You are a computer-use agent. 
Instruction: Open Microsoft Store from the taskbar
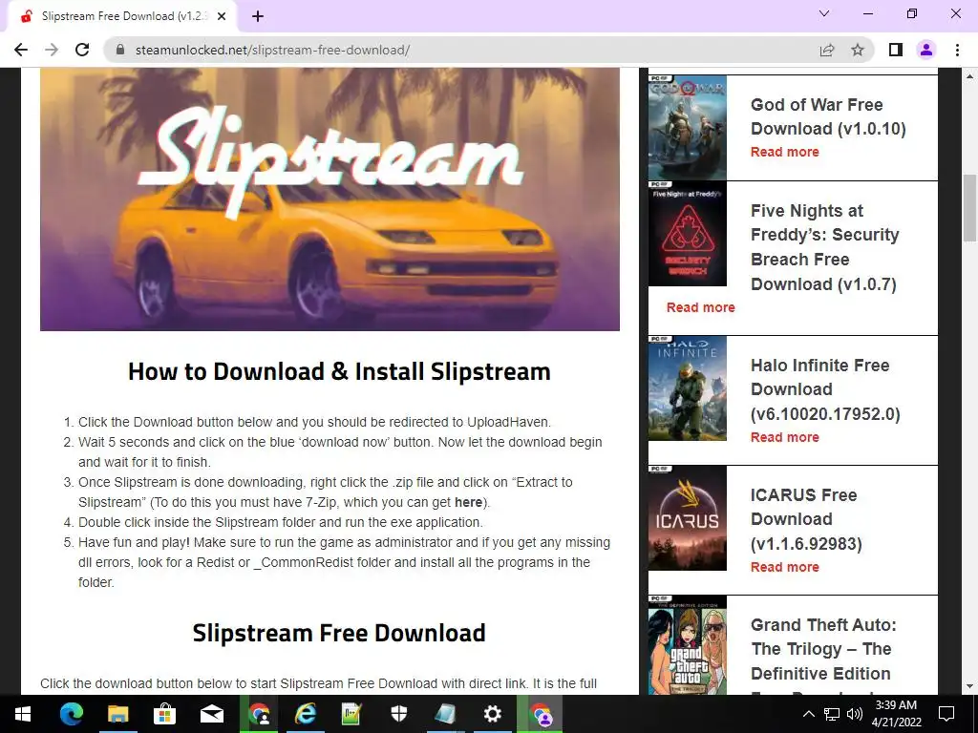164,714
